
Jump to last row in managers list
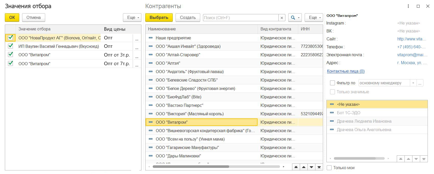point(424,159)
